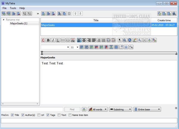Align text right
The width and height of the screenshot is (179, 129).
coord(89,40)
